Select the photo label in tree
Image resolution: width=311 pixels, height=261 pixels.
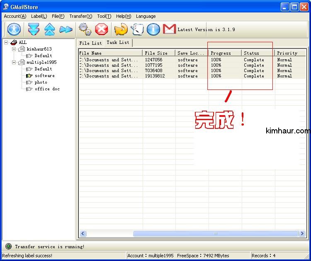(41, 82)
